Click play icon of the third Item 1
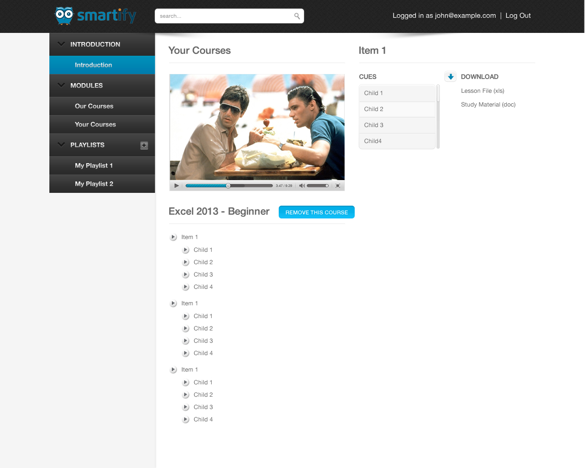Screen dimensions: 585x468 pos(174,370)
